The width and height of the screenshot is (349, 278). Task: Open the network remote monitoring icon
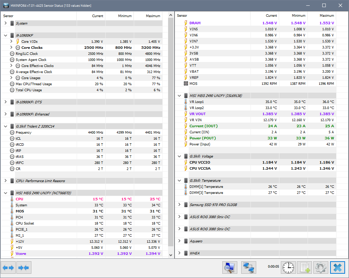point(249,268)
